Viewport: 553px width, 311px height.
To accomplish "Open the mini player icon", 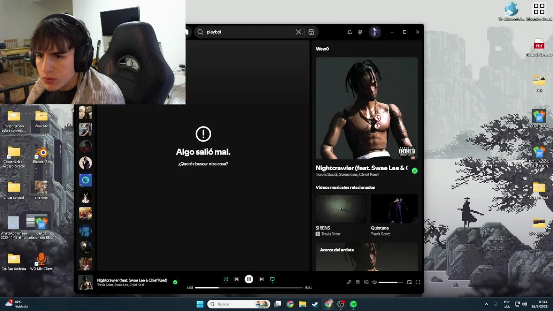I will coord(409,282).
